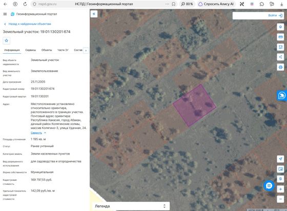Zoom out with the minus button
287x211 pixels.
click(280, 199)
